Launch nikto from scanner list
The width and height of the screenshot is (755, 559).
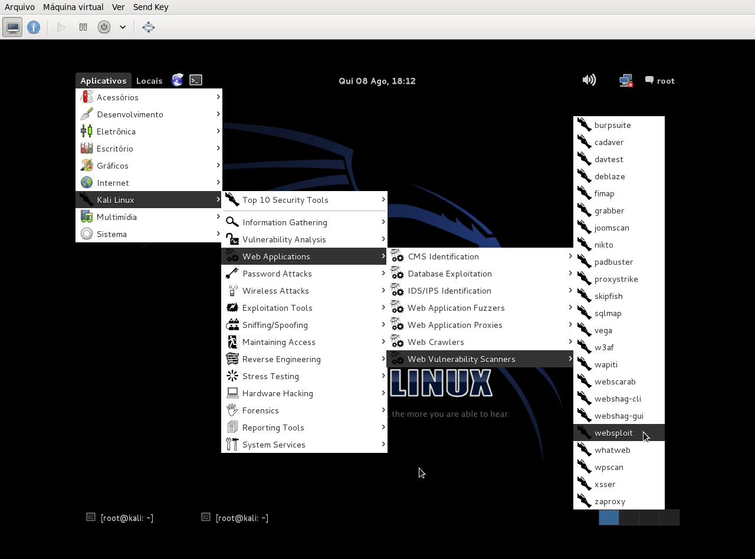pos(619,245)
